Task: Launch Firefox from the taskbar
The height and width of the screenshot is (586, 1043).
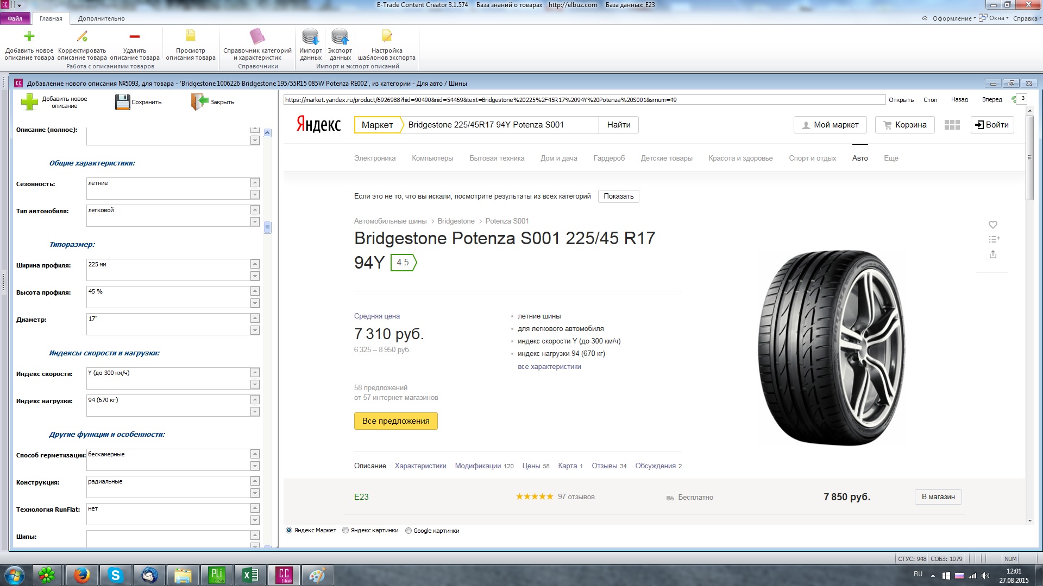Action: click(81, 575)
